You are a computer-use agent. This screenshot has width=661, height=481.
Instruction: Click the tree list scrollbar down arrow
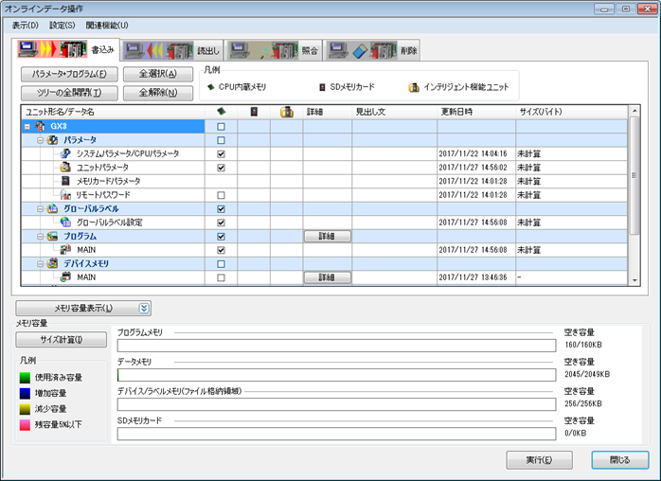(634, 281)
